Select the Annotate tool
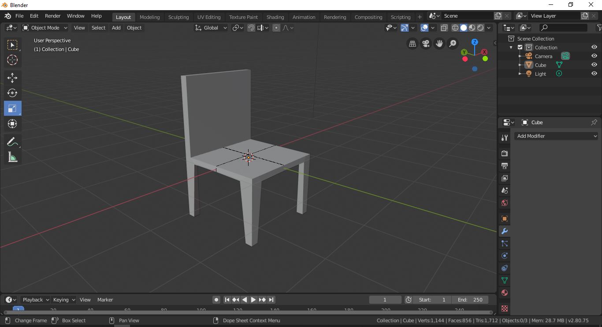 point(12,141)
